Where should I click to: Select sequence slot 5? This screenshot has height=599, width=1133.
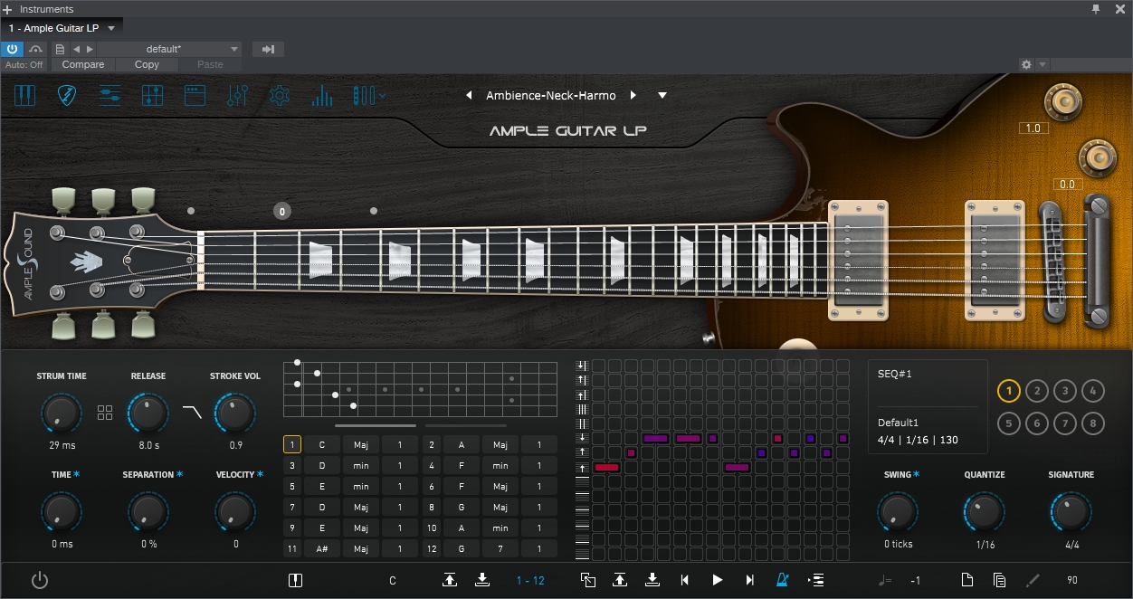coord(1008,423)
